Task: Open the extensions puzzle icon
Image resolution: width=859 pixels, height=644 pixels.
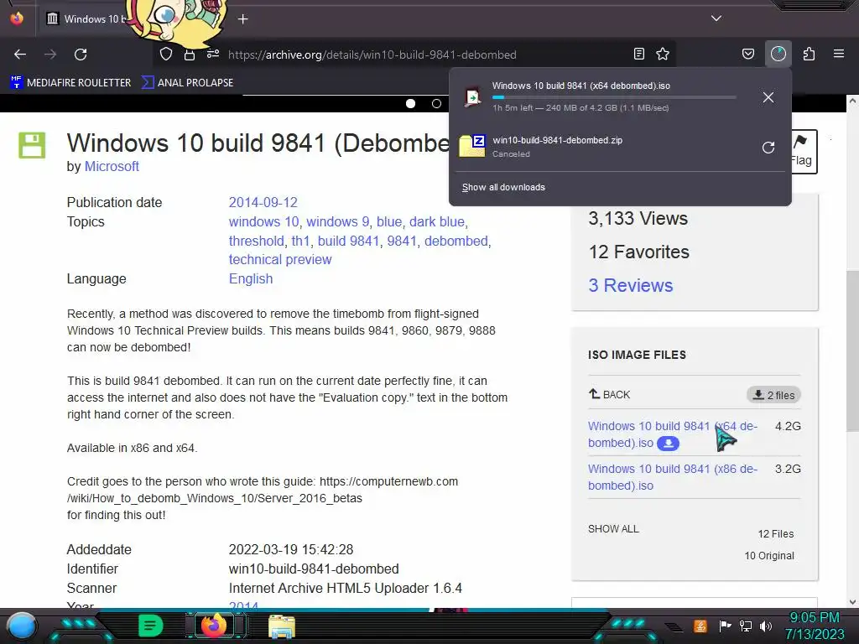Action: point(809,54)
